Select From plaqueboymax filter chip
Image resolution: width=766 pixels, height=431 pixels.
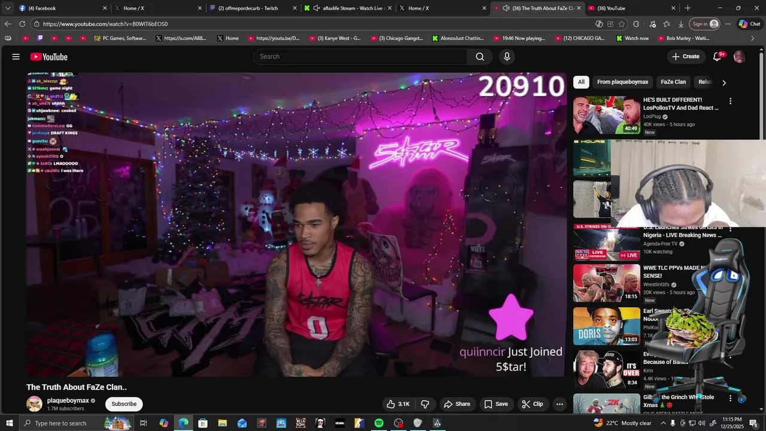(x=622, y=82)
